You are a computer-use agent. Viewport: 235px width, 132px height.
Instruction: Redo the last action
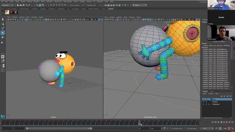point(29,5)
